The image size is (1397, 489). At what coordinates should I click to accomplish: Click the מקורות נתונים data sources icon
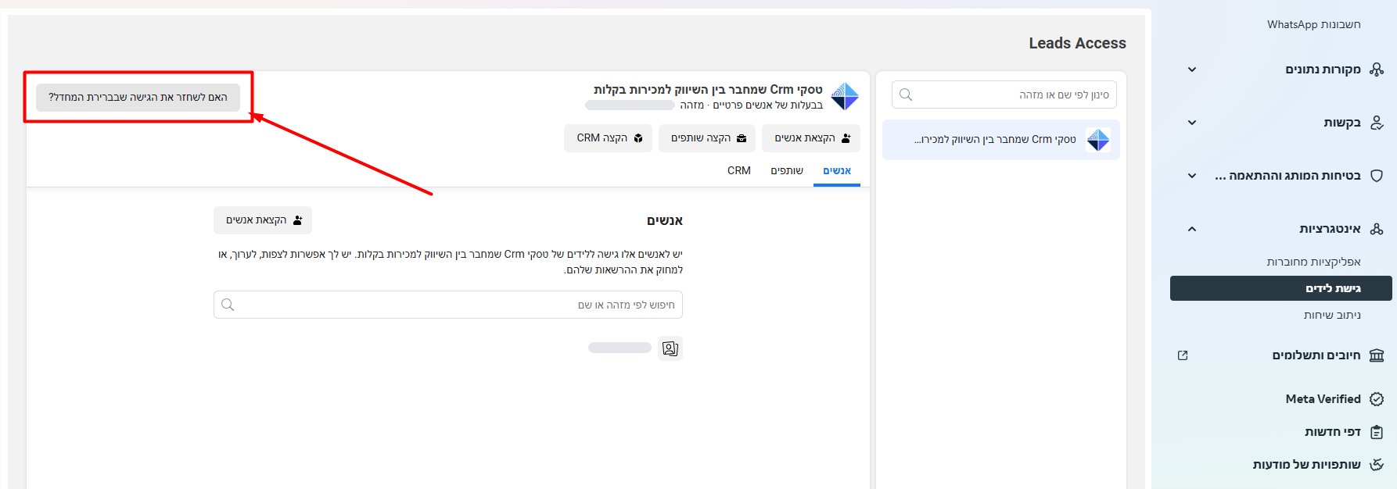point(1377,70)
